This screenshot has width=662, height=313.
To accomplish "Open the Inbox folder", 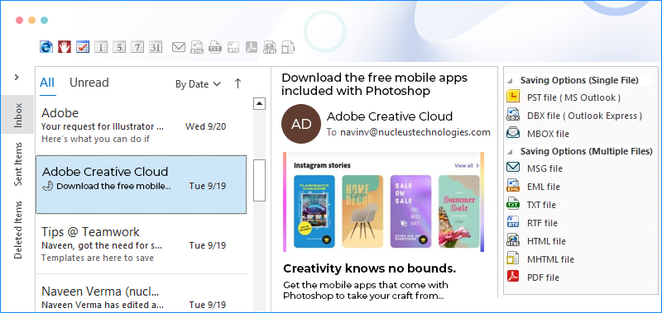I will click(x=17, y=115).
